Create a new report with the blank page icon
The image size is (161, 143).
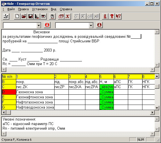point(17,16)
